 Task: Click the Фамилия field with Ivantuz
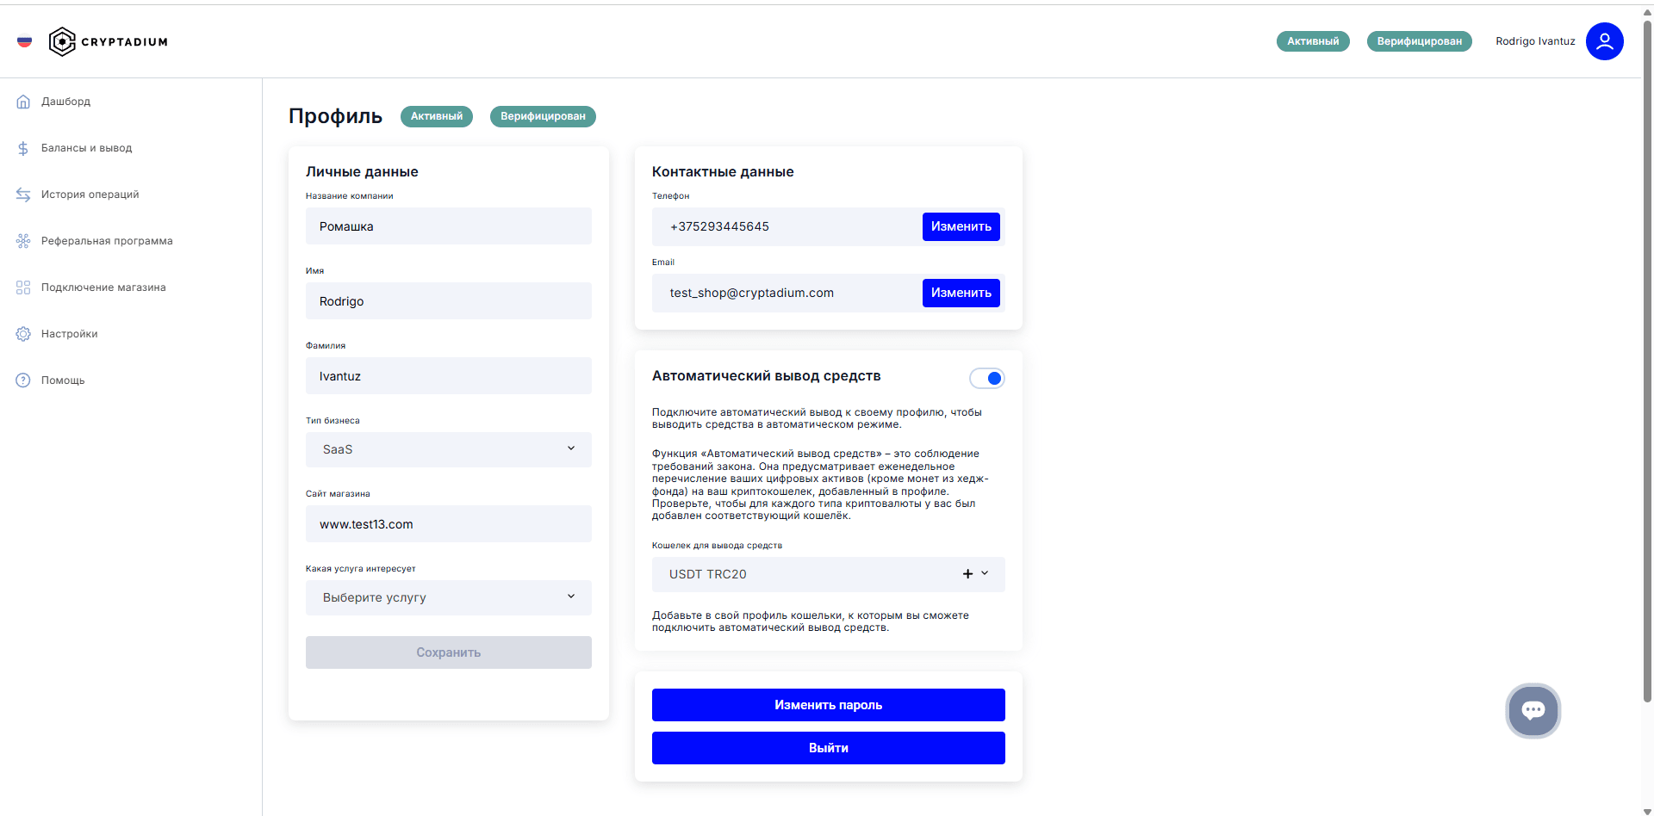tap(448, 376)
